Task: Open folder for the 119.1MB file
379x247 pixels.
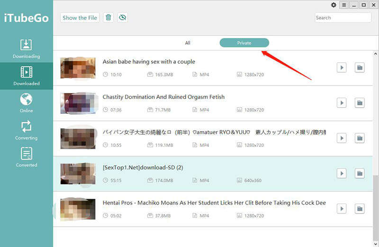Action: point(360,138)
